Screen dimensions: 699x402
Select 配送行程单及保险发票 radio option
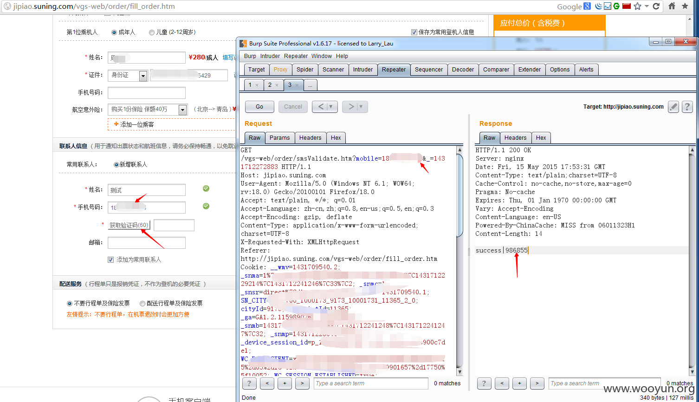[x=142, y=304]
